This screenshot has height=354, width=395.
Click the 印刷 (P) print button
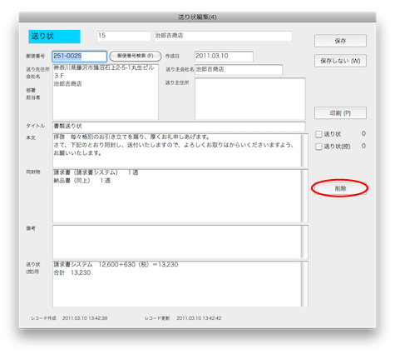(x=340, y=113)
